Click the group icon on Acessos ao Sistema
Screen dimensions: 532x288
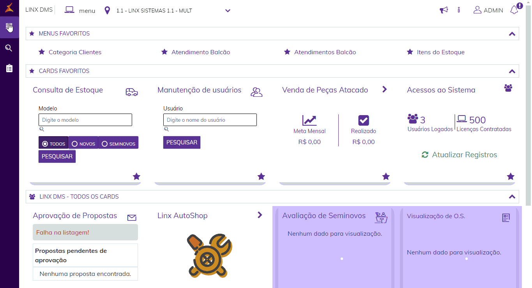point(508,88)
